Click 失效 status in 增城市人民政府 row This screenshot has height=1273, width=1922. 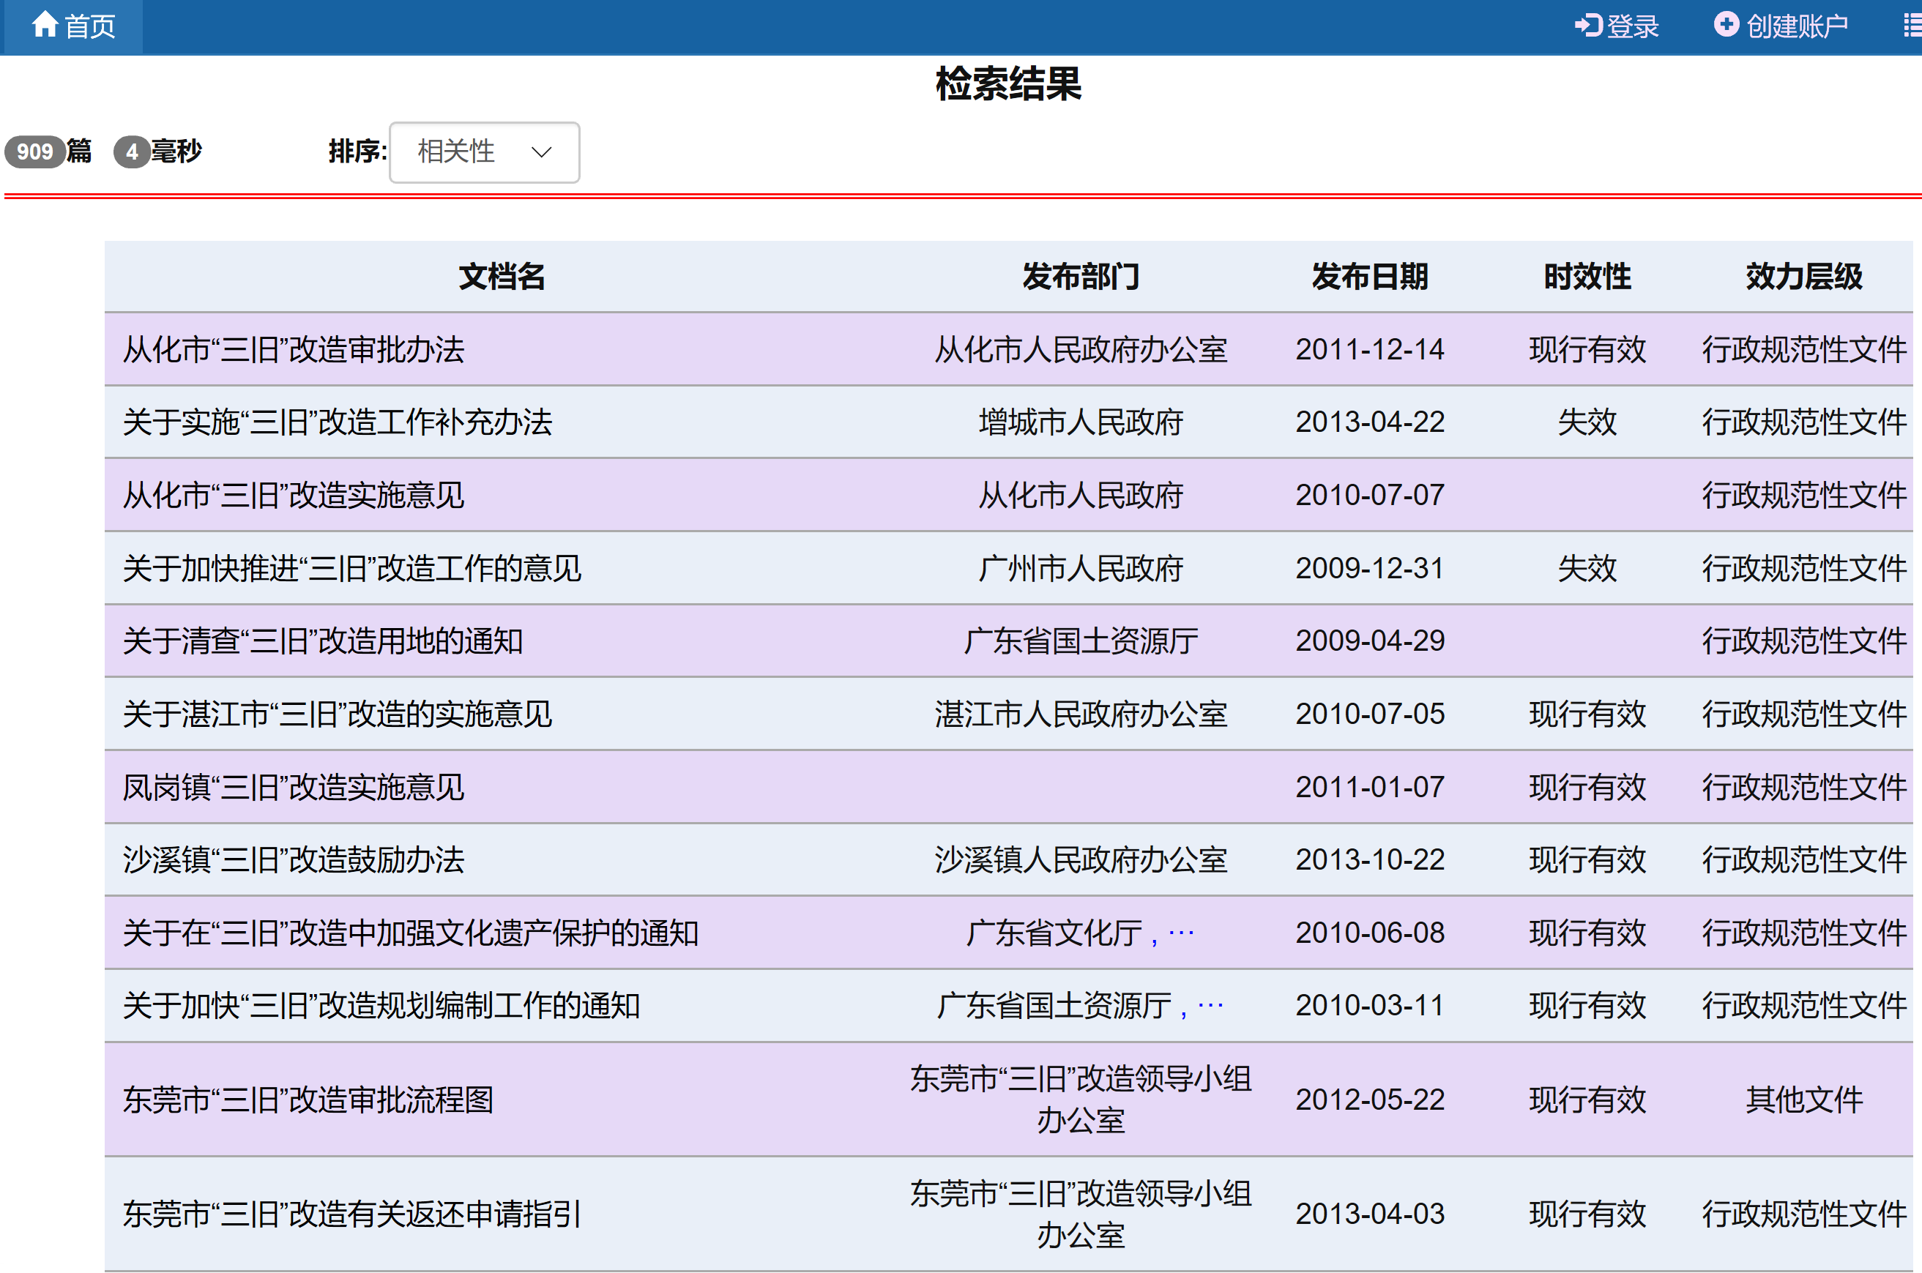coord(1587,422)
